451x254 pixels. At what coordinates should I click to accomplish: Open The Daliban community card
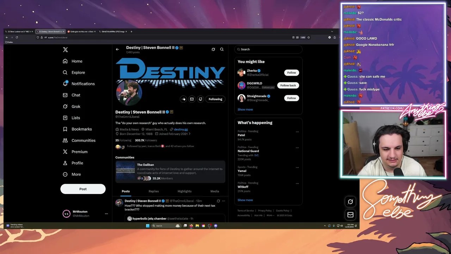pos(171,172)
